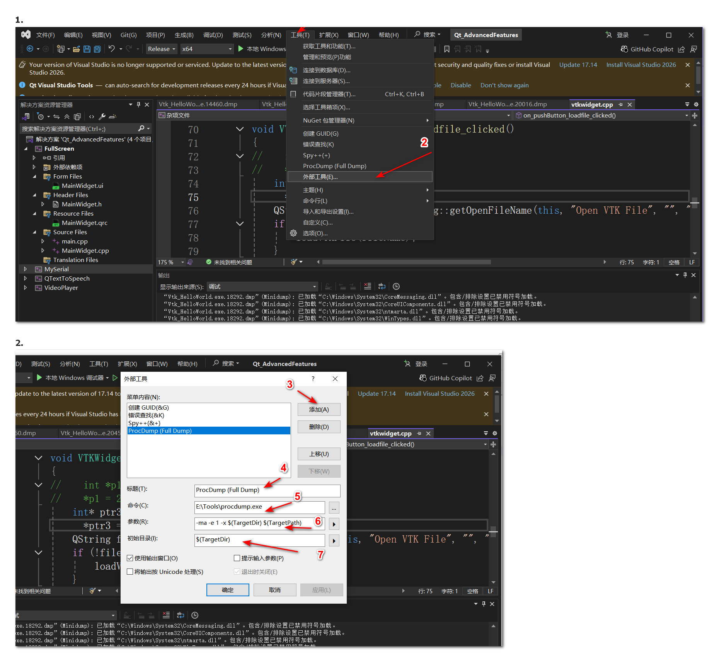Click the help question mark in the External Tools dialog

[x=313, y=379]
